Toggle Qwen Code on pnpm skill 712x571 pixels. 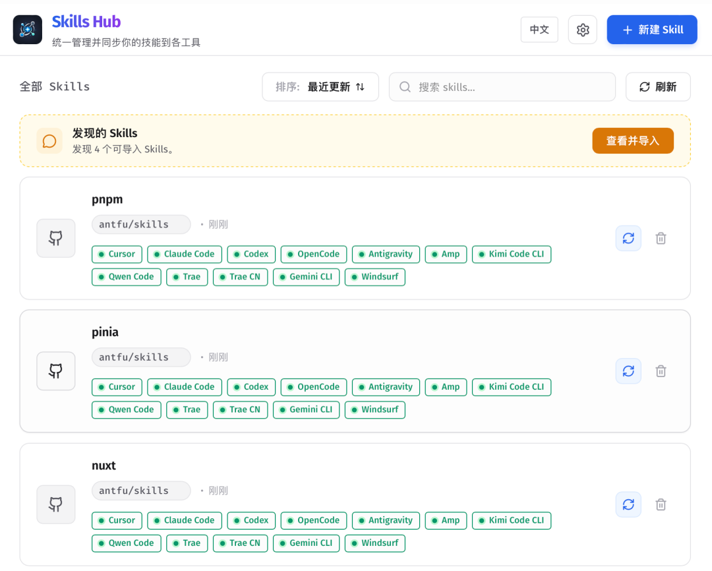click(x=126, y=277)
